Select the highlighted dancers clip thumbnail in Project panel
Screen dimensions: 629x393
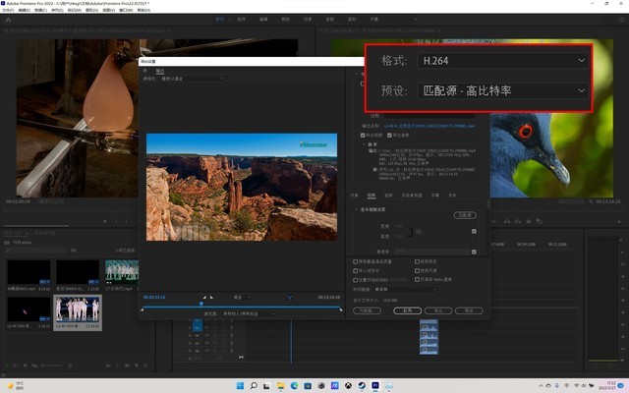(78, 309)
